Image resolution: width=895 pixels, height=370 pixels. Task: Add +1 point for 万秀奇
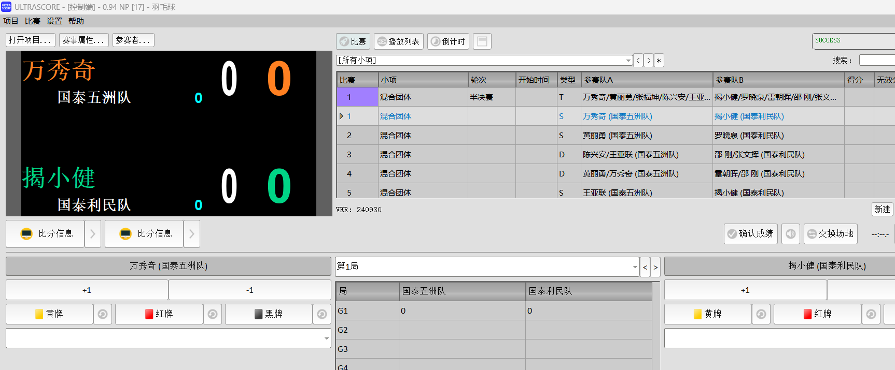[87, 290]
